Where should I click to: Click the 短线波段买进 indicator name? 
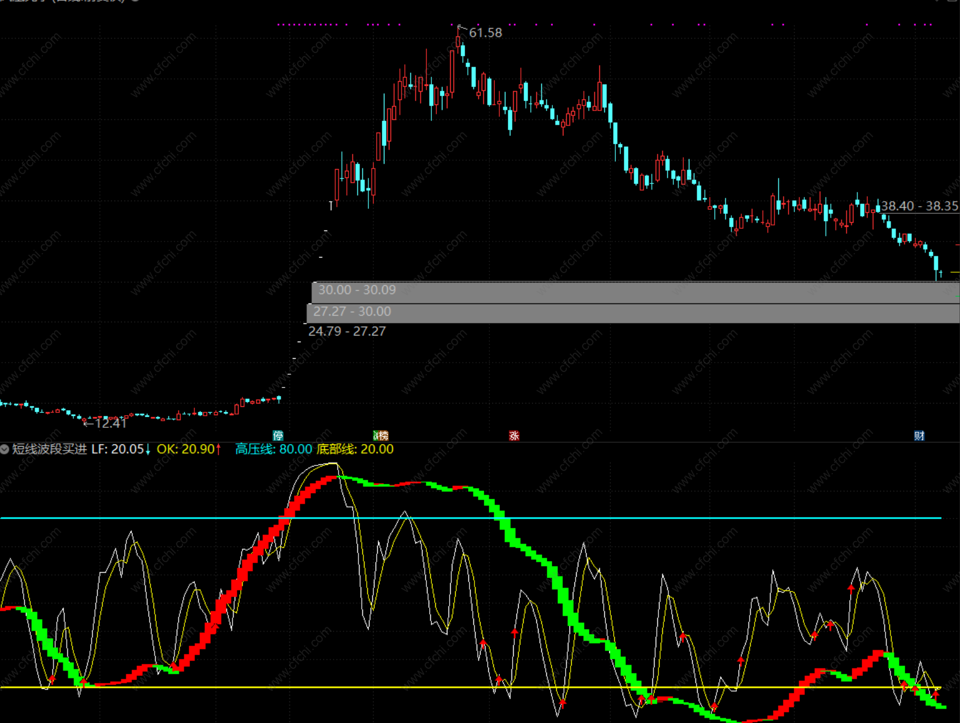coord(50,449)
